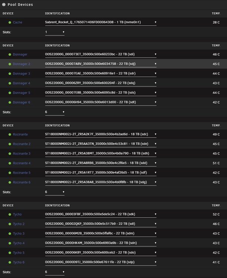Open Rocinante 5 identification dropdown (sdf)
227x278 pixels.
(101, 173)
